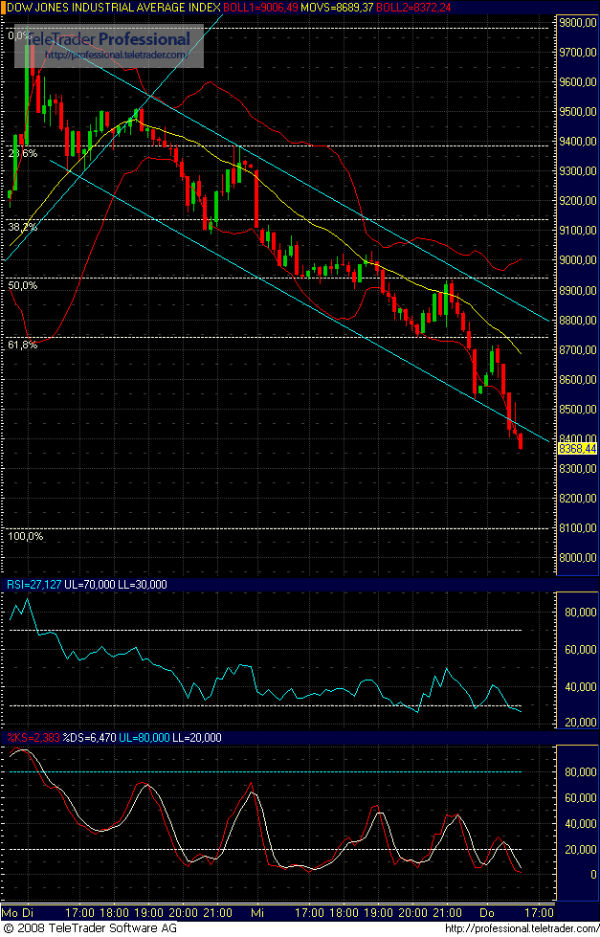Image resolution: width=600 pixels, height=937 pixels.
Task: Click the 9300,00 price axis label
Action: coord(578,171)
